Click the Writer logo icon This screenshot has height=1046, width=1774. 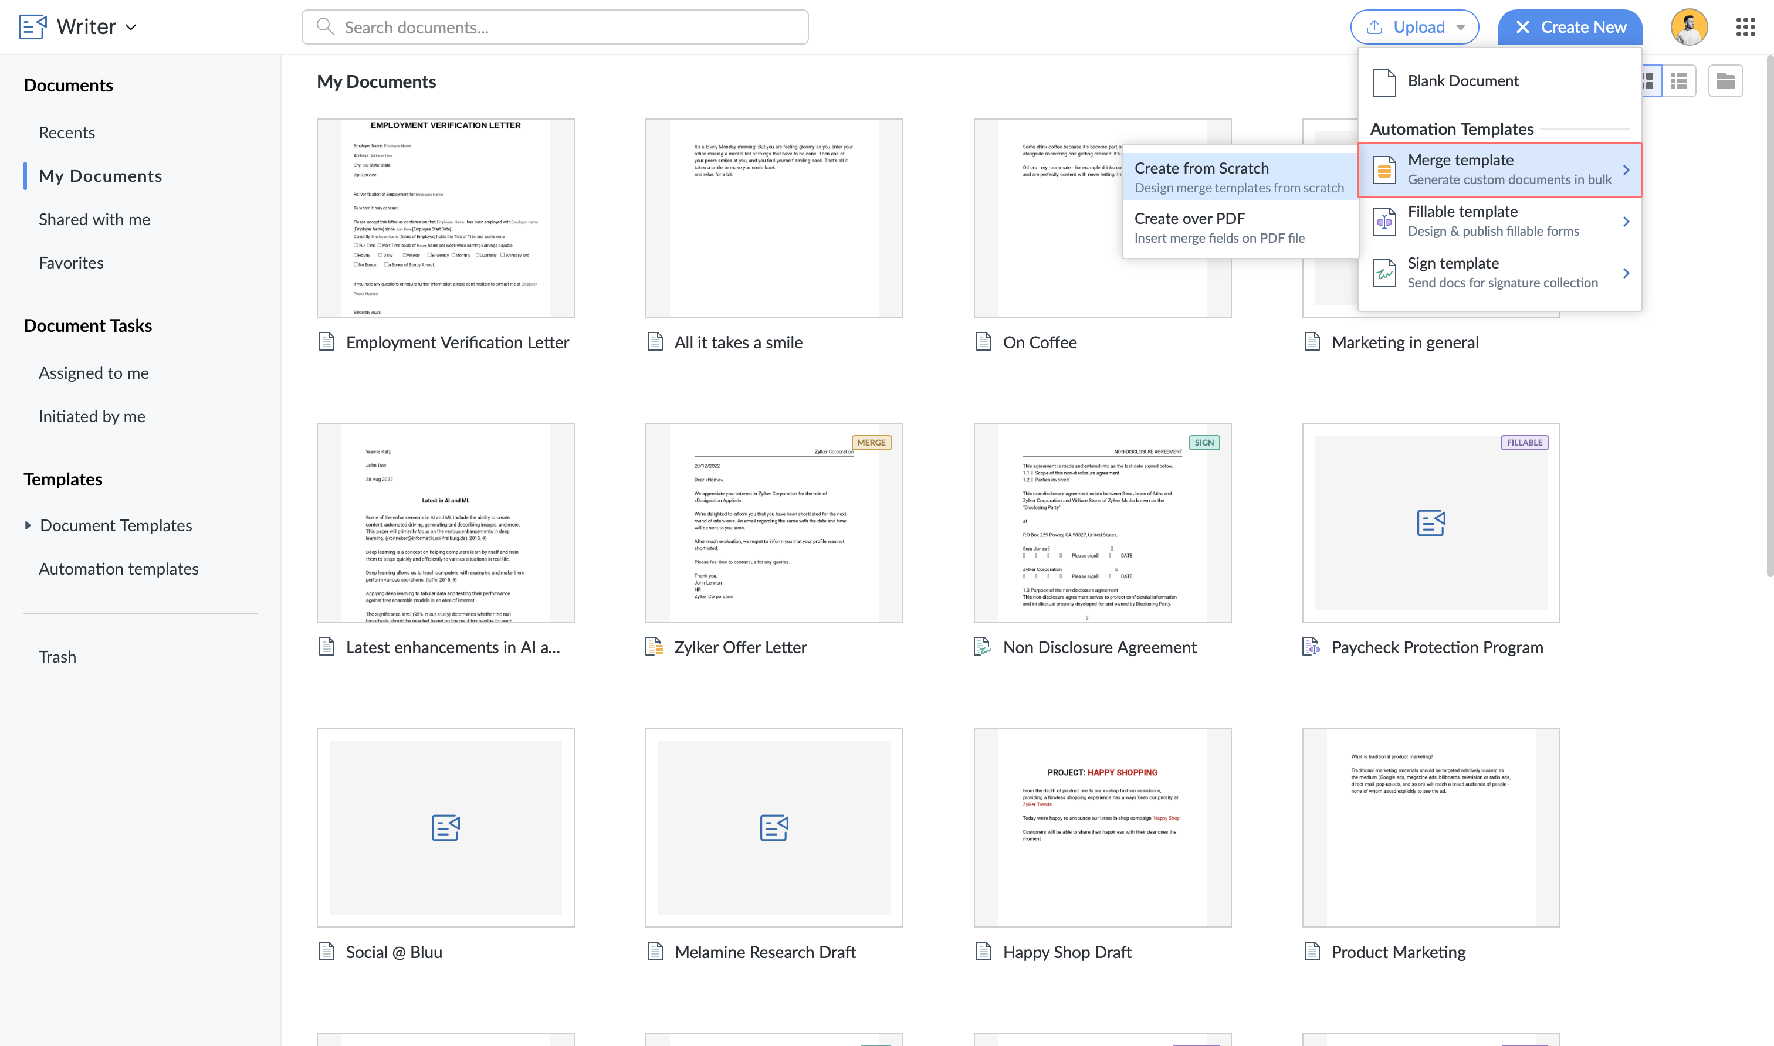coord(32,27)
